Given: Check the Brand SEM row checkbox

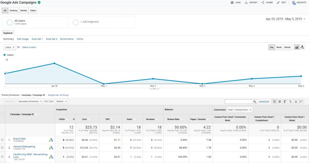Looking at the screenshot, I should (x=2, y=140).
